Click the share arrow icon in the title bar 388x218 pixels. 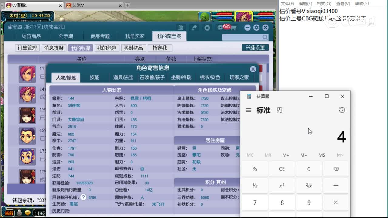coord(194,28)
